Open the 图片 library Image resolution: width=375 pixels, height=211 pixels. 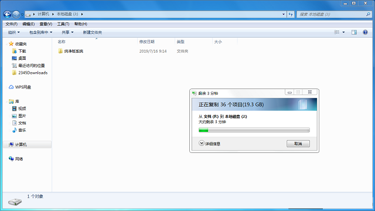tap(22, 116)
